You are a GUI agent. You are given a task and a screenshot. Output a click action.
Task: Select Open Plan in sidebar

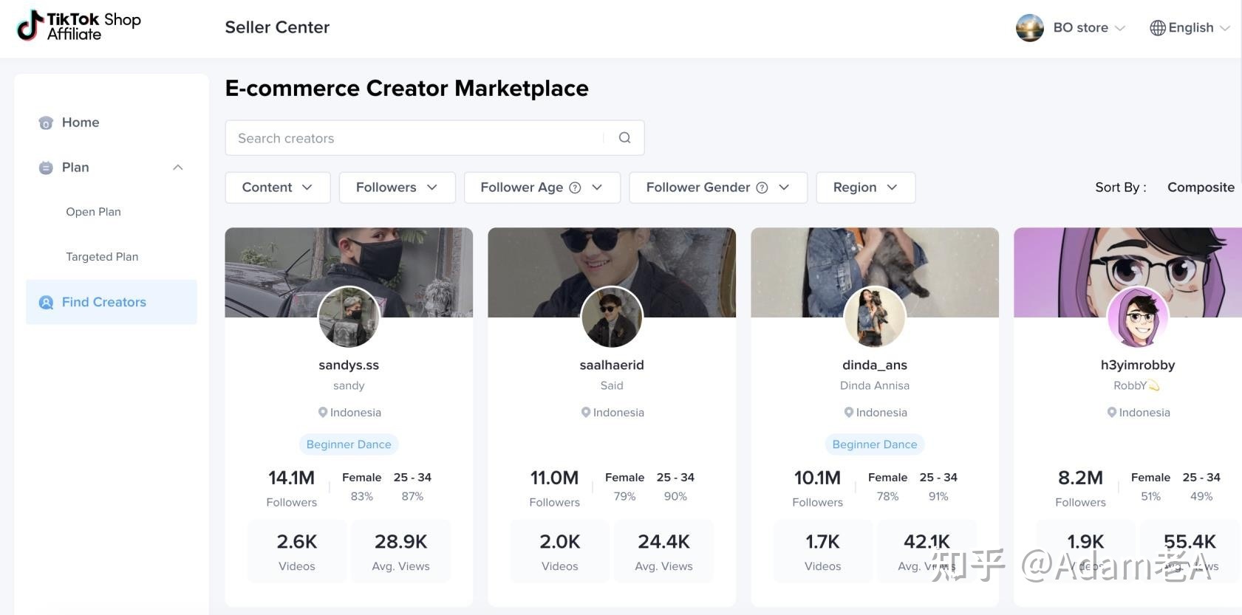click(93, 212)
